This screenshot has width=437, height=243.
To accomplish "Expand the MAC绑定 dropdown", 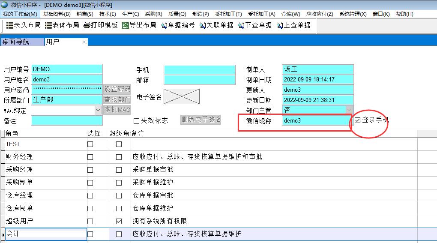I will [99, 110].
